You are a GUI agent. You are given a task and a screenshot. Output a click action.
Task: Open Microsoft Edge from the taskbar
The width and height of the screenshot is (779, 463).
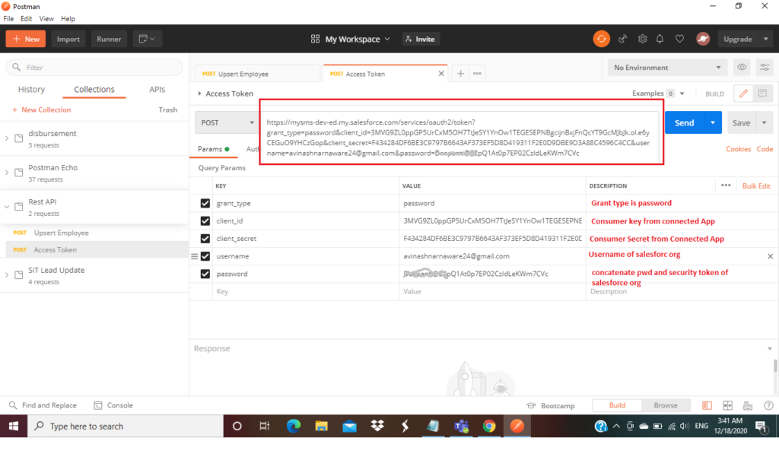pos(293,427)
